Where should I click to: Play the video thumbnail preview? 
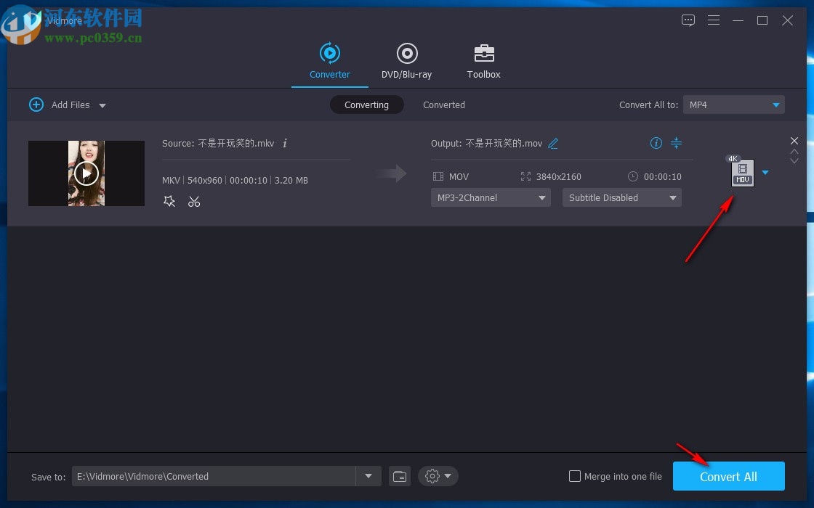(x=86, y=173)
